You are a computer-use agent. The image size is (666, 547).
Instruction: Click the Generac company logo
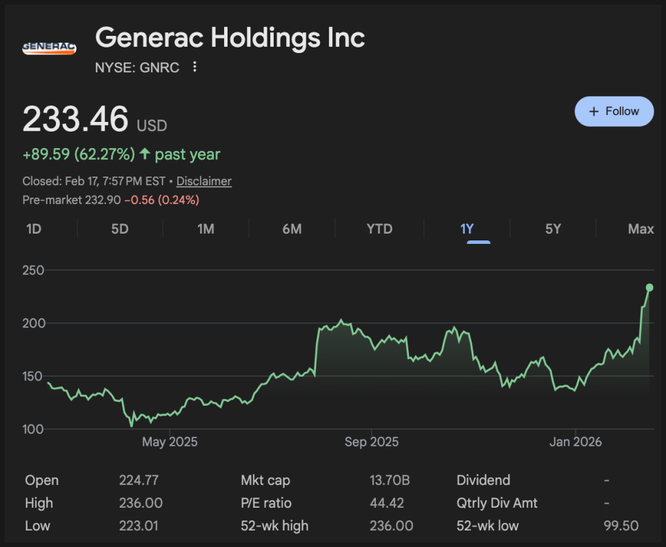point(49,48)
